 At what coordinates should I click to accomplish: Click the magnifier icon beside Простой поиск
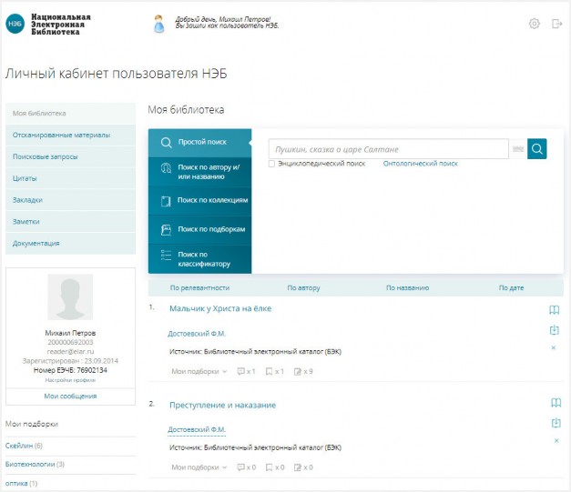tap(166, 142)
